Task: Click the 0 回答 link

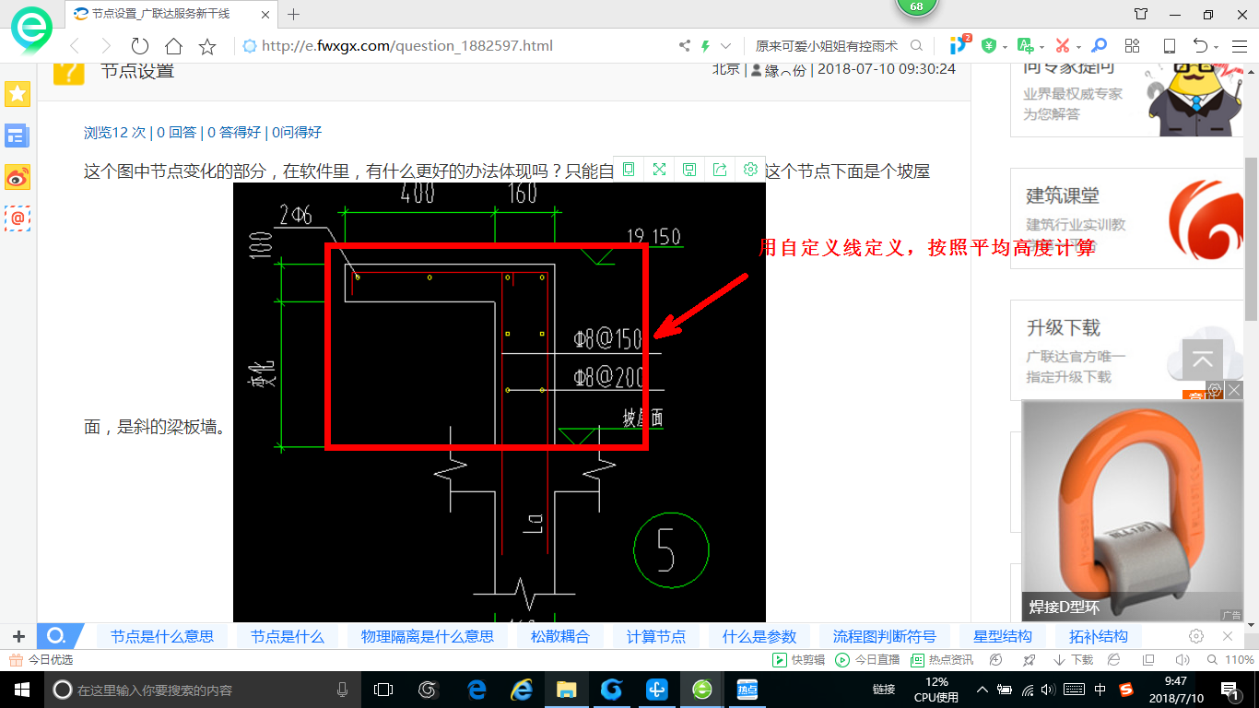Action: (x=176, y=132)
